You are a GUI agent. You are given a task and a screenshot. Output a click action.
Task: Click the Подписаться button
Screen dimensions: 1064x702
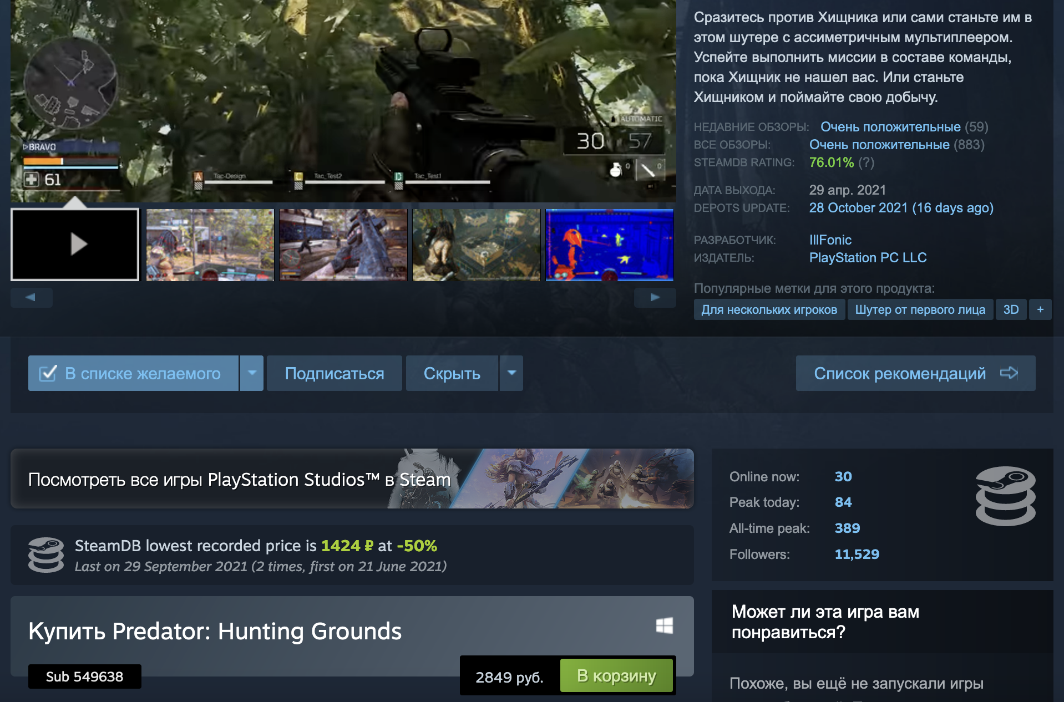point(335,373)
